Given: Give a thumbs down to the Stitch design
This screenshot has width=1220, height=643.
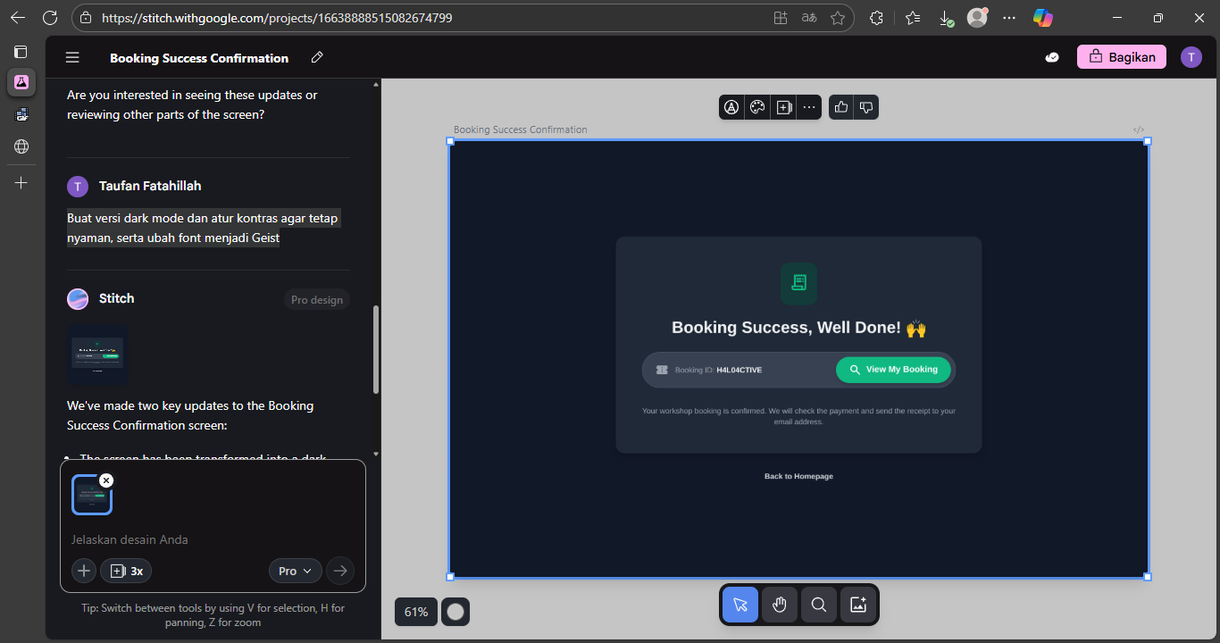Looking at the screenshot, I should 866,106.
